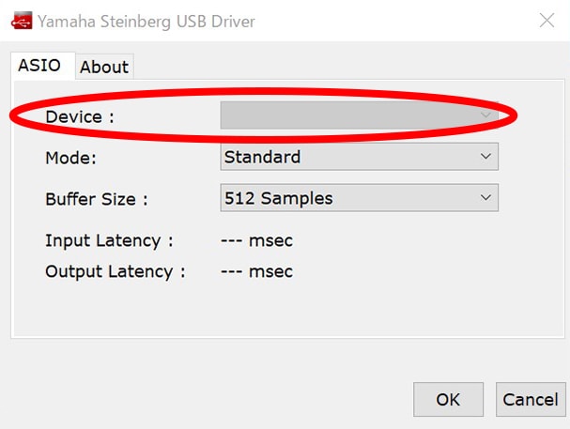Screen dimensions: 570x429
Task: Click the Buffer Size label
Action: pyautogui.click(x=96, y=199)
